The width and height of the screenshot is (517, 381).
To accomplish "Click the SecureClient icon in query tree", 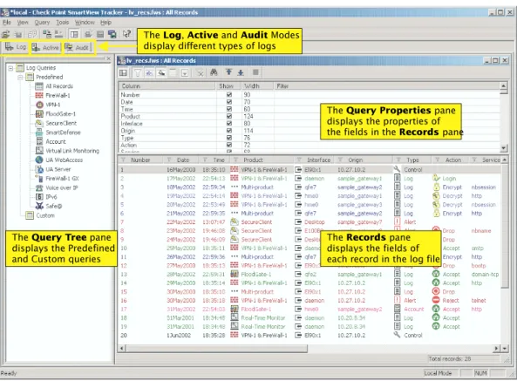I will pos(39,123).
